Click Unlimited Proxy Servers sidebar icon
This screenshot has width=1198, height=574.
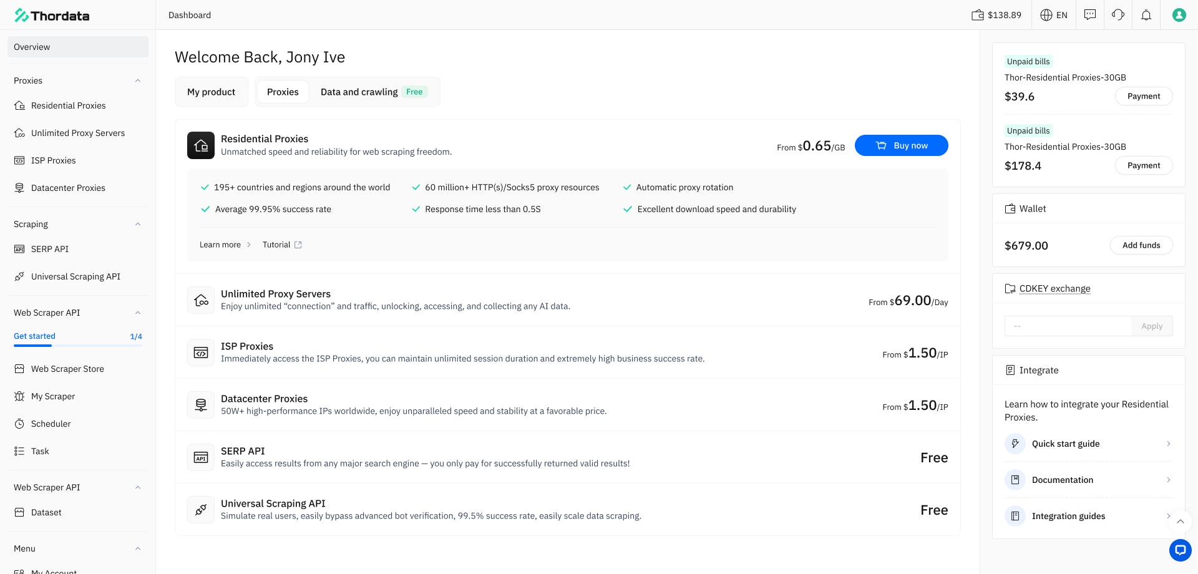point(19,133)
